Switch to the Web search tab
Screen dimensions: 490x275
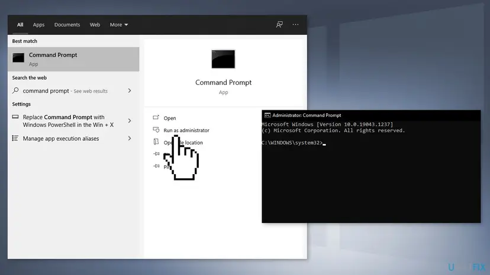95,25
